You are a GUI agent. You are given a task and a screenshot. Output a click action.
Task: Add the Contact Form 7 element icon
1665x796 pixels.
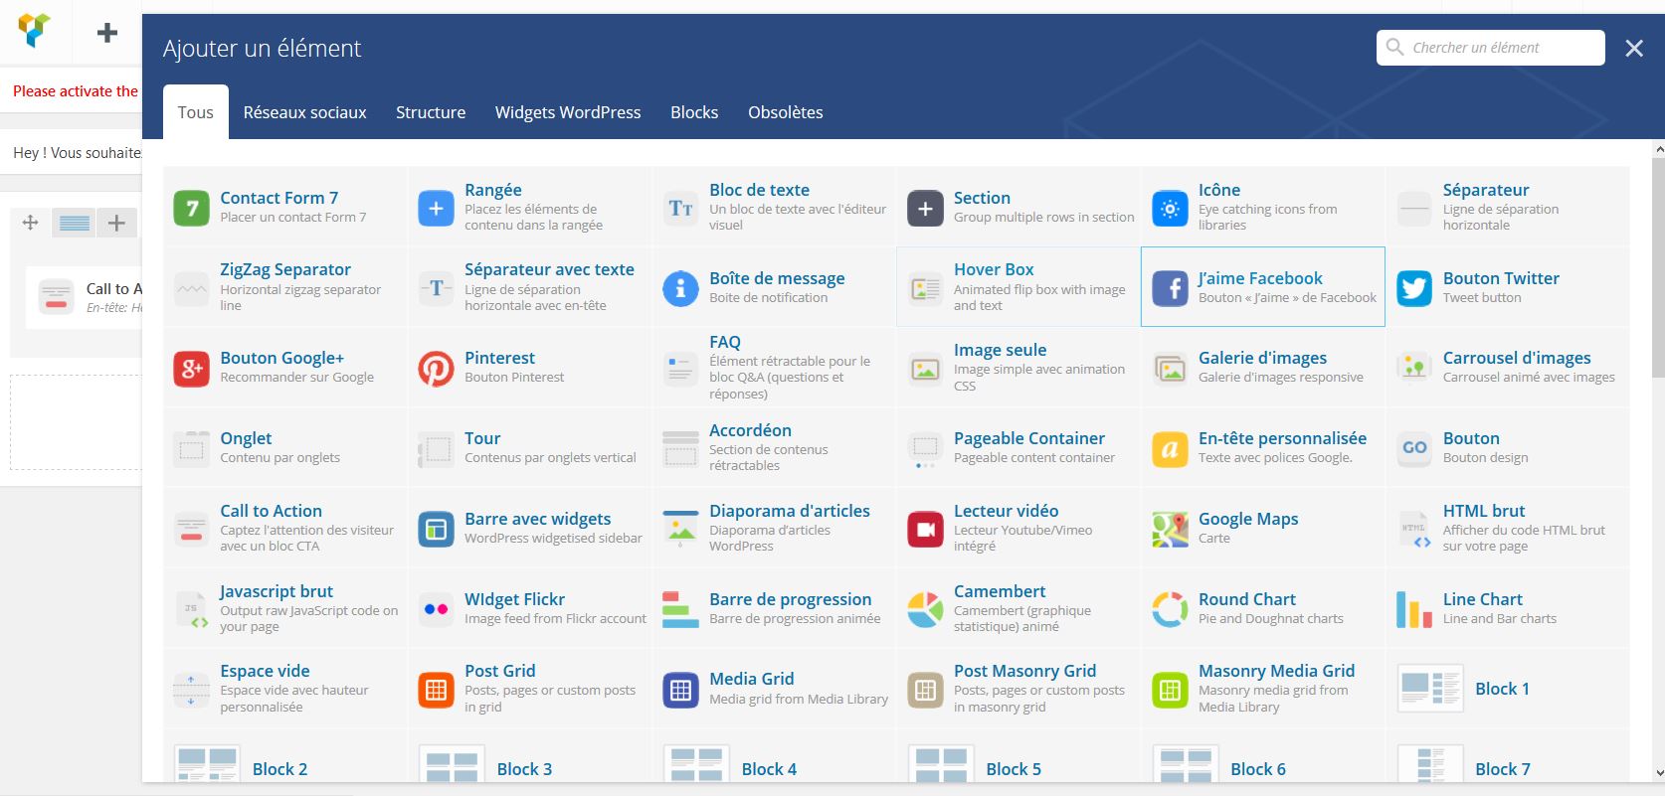point(191,208)
